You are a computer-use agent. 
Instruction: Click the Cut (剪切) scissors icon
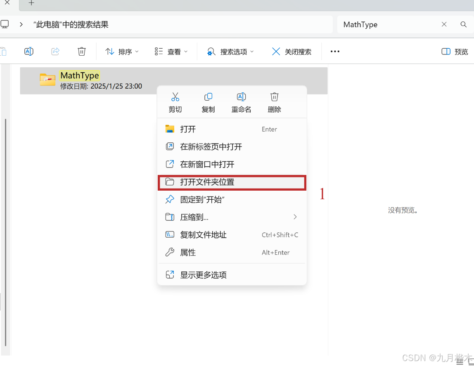pyautogui.click(x=175, y=97)
